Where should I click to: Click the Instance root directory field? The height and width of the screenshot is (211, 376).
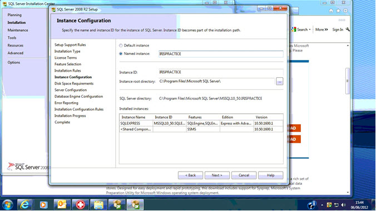[216, 82]
